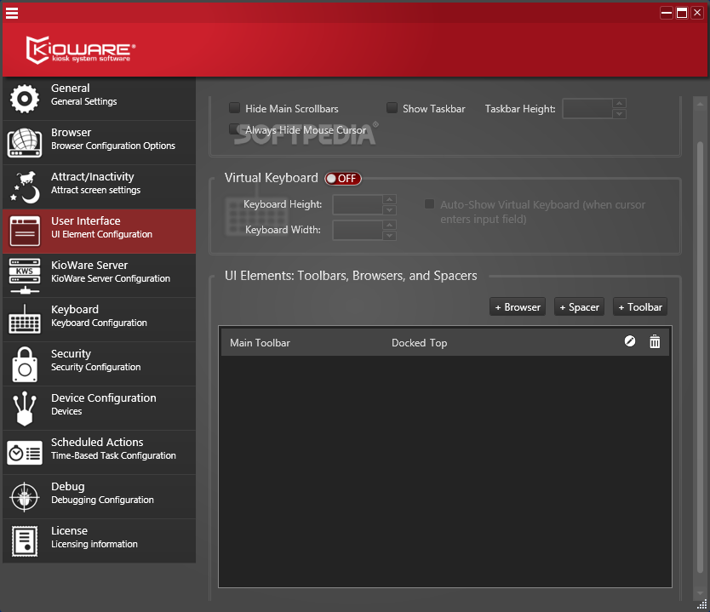
Task: Click the Taskbar Height input field
Action: (x=587, y=109)
